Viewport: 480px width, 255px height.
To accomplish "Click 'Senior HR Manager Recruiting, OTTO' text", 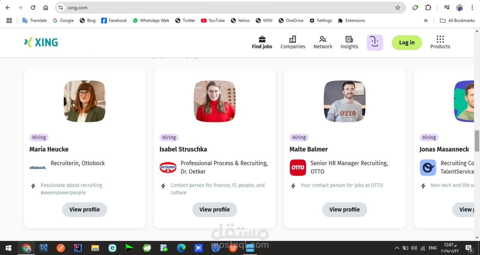I will pos(349,167).
